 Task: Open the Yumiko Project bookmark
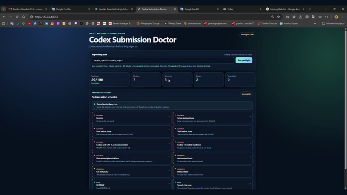289,24
